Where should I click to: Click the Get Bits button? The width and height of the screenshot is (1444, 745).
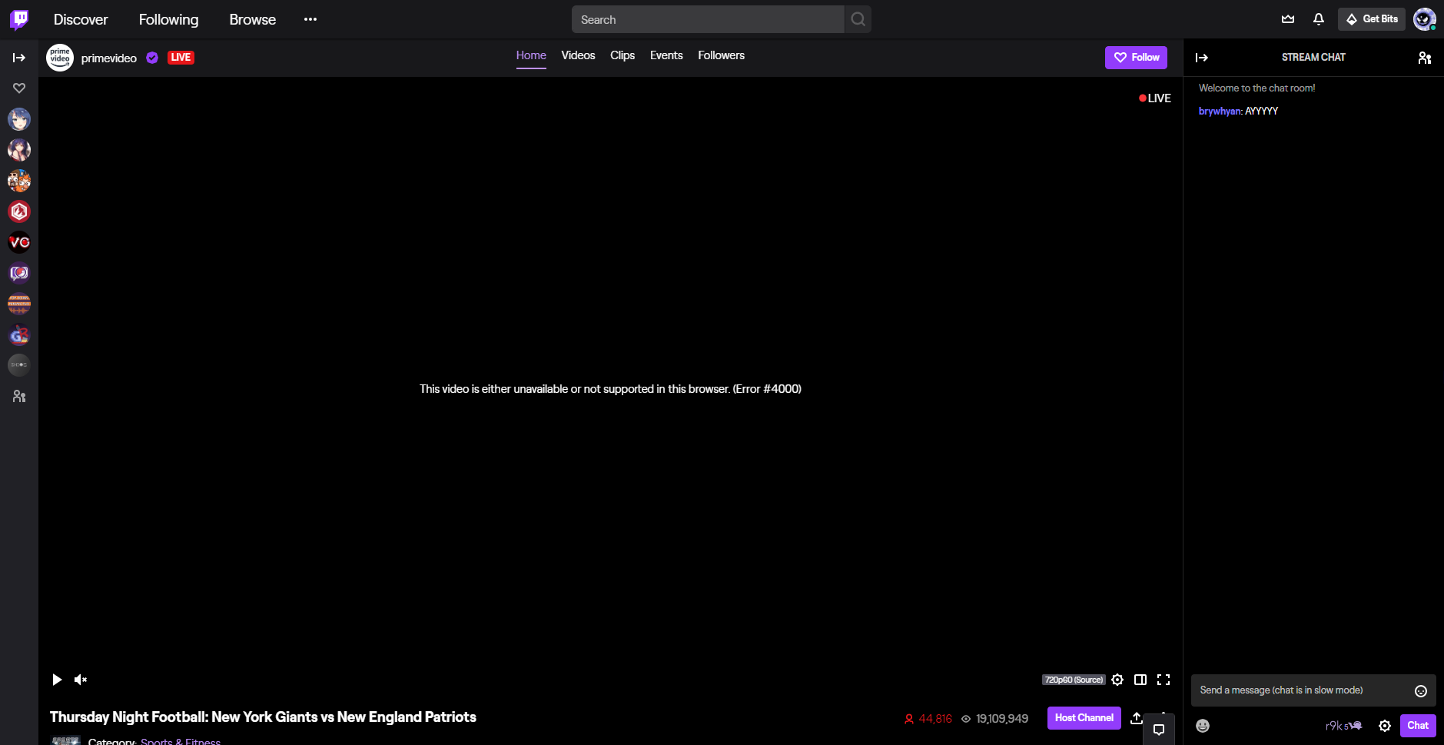point(1372,19)
